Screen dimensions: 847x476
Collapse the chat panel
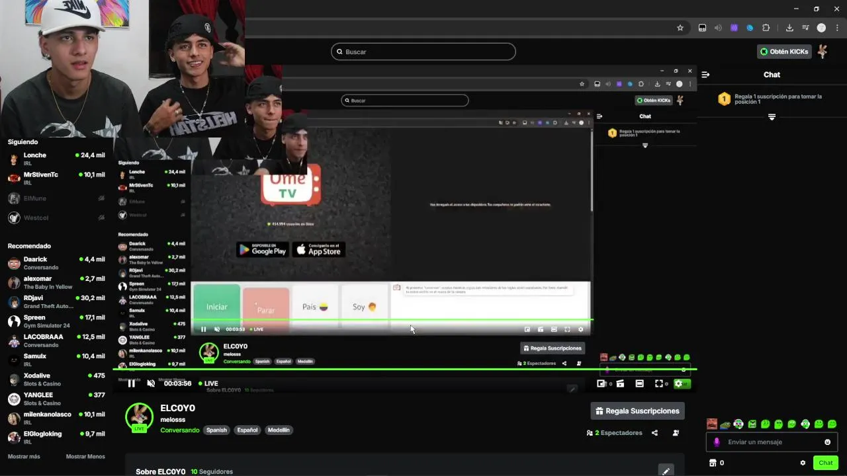pyautogui.click(x=706, y=75)
